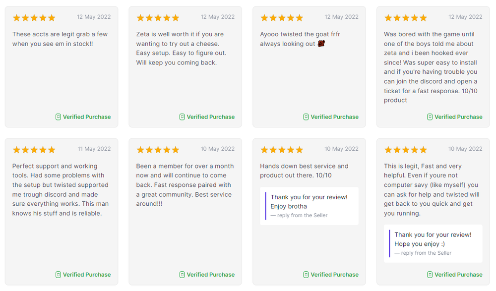Click verified icon on "Was bored with the game" review
496x291 pixels.
430,117
